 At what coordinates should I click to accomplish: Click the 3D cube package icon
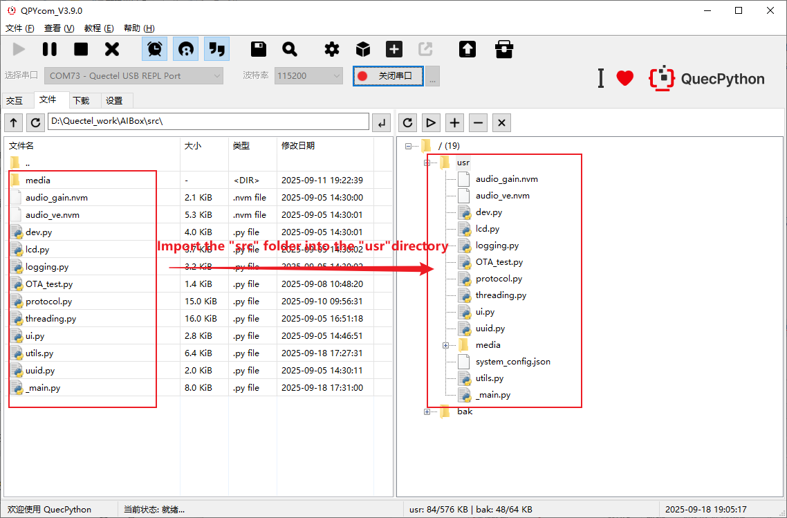363,49
